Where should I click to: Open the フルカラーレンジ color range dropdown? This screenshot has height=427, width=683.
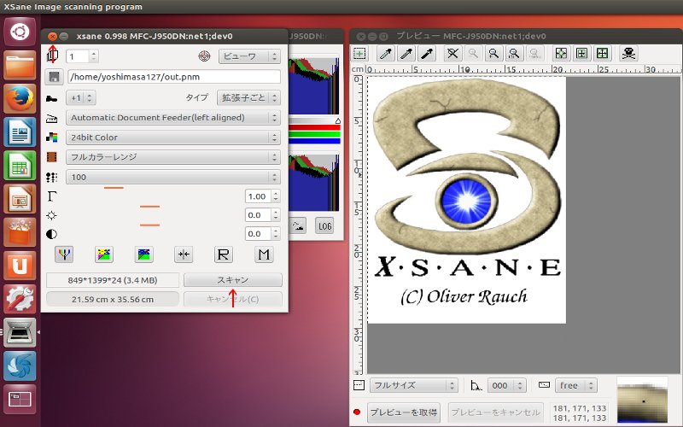click(x=173, y=157)
